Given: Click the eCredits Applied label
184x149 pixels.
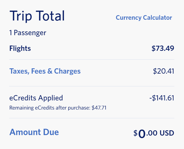Looking at the screenshot, I should pyautogui.click(x=36, y=98).
